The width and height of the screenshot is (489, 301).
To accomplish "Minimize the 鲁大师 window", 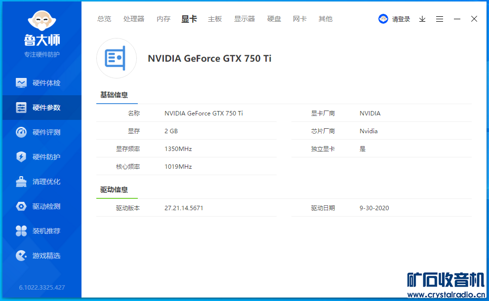I will [457, 19].
